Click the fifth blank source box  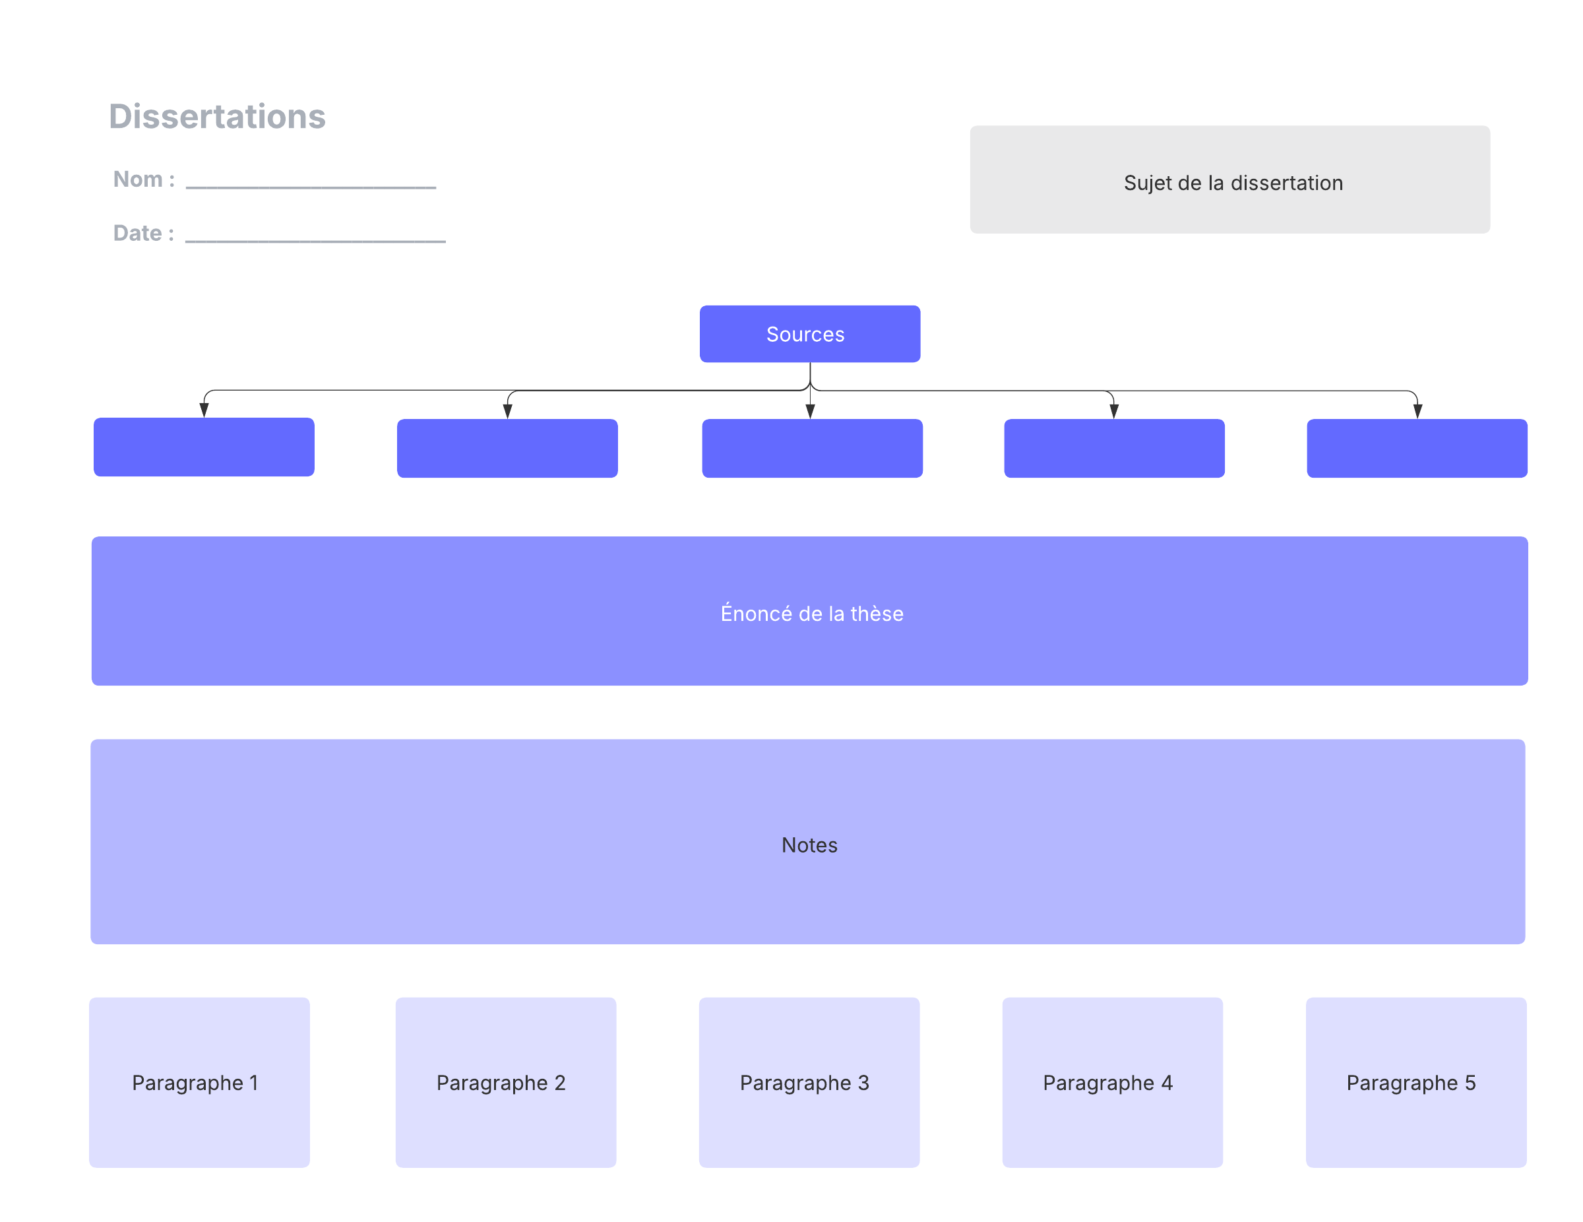tap(1416, 448)
